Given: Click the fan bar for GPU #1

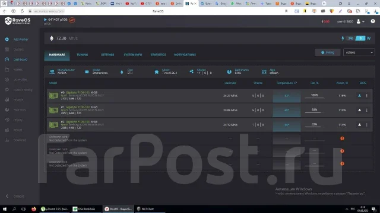Looking at the screenshot, I should (314, 111).
